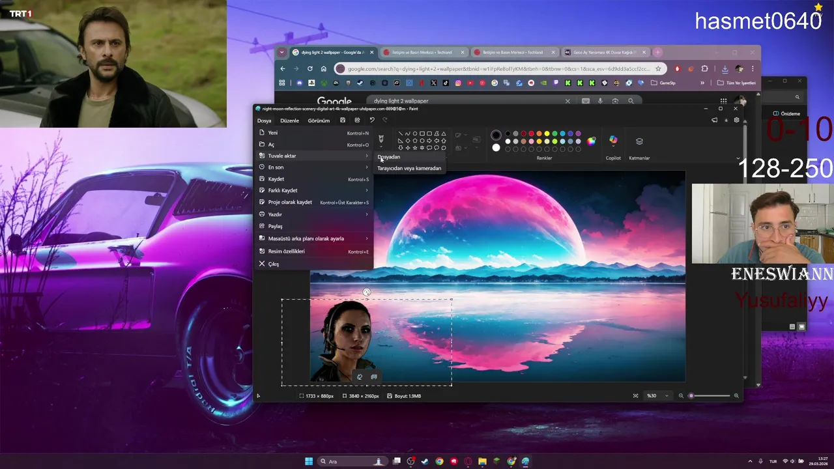The width and height of the screenshot is (834, 469).
Task: Click the brushes tool icon in Paint
Action: tap(381, 138)
